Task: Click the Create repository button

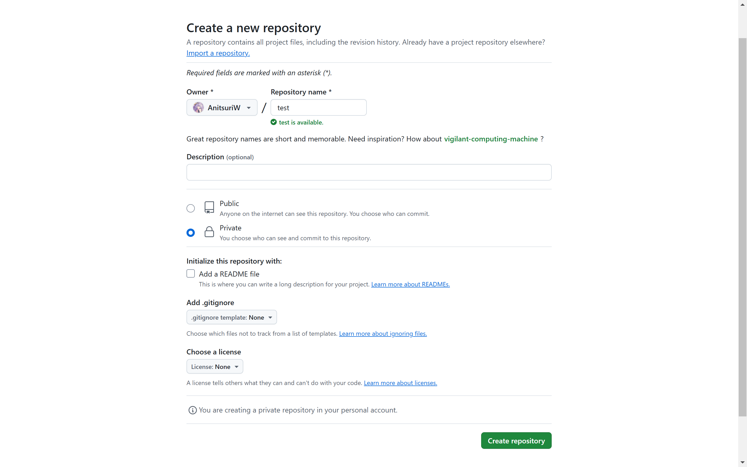Action: pyautogui.click(x=516, y=441)
